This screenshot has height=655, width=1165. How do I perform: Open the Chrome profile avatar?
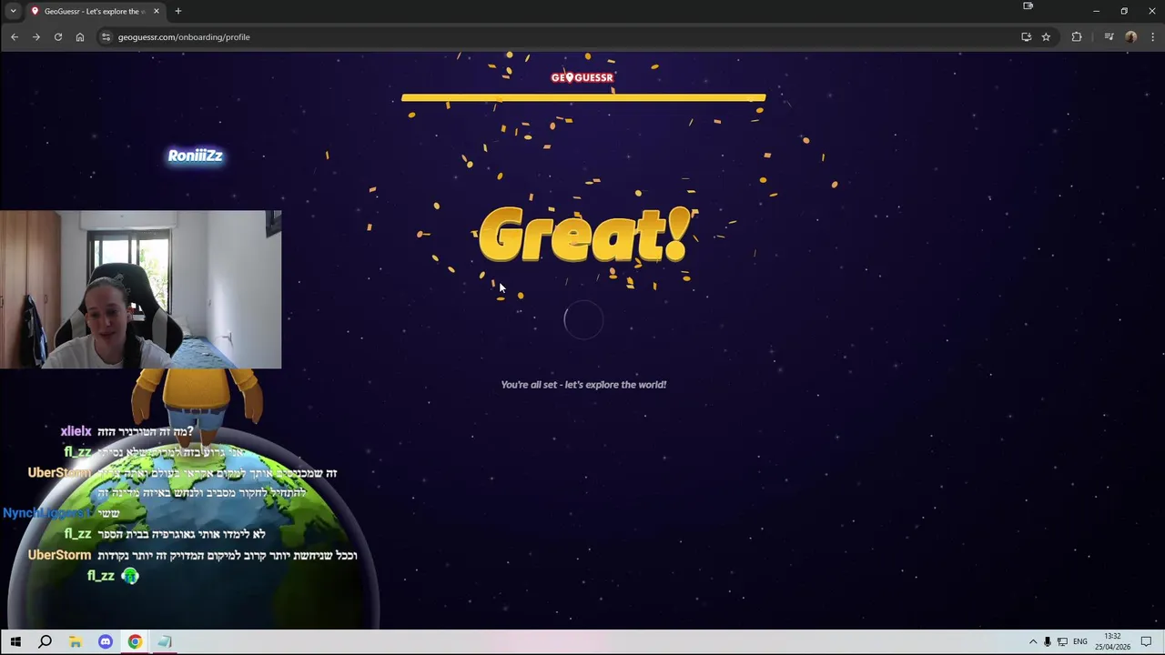(1130, 37)
